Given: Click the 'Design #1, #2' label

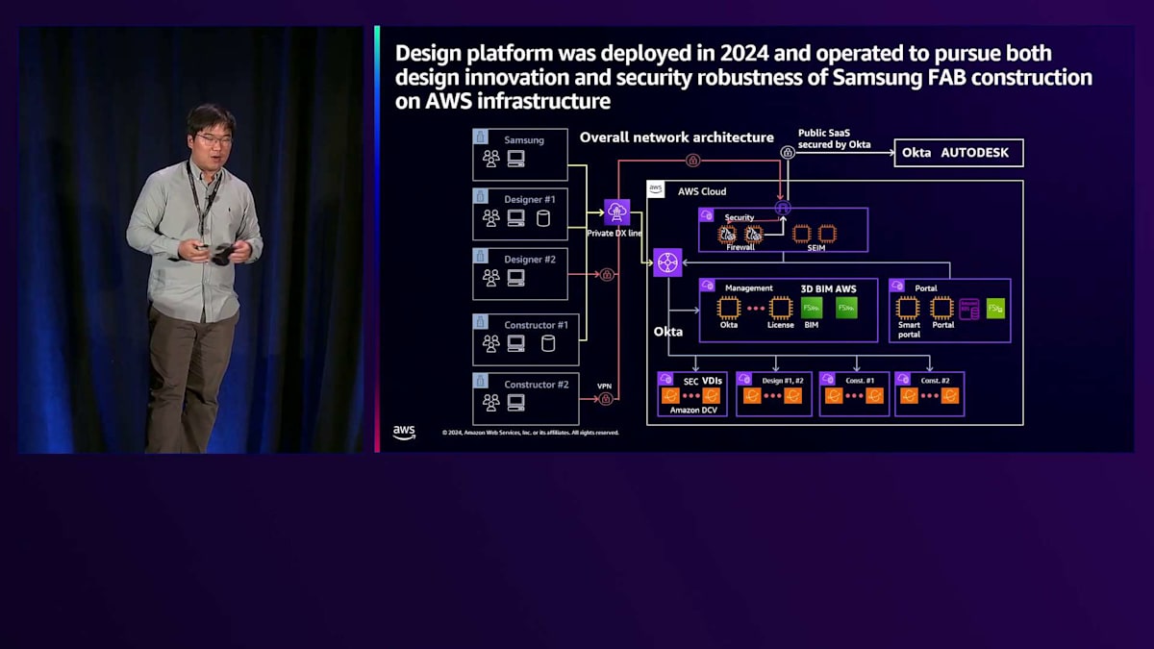Looking at the screenshot, I should 783,381.
